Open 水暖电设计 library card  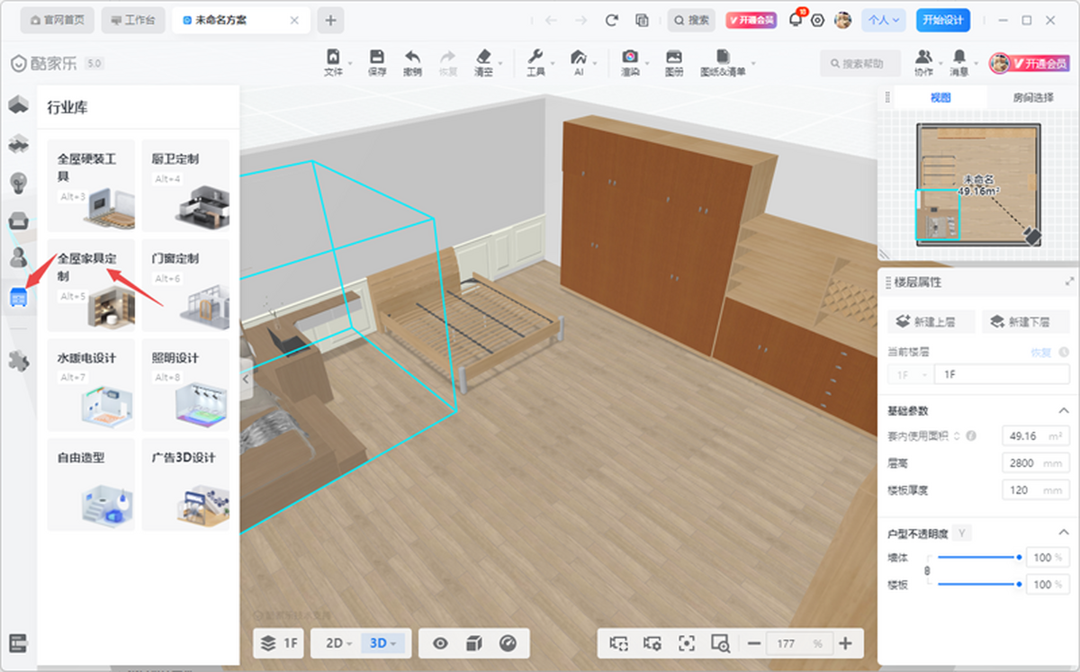pos(91,385)
